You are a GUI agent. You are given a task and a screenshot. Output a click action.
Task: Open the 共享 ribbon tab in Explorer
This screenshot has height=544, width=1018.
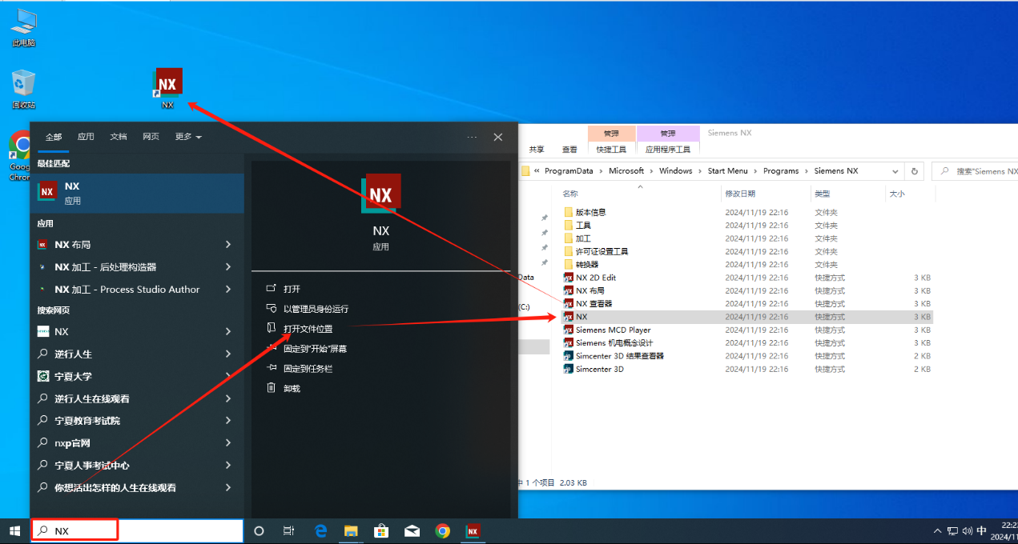(537, 150)
